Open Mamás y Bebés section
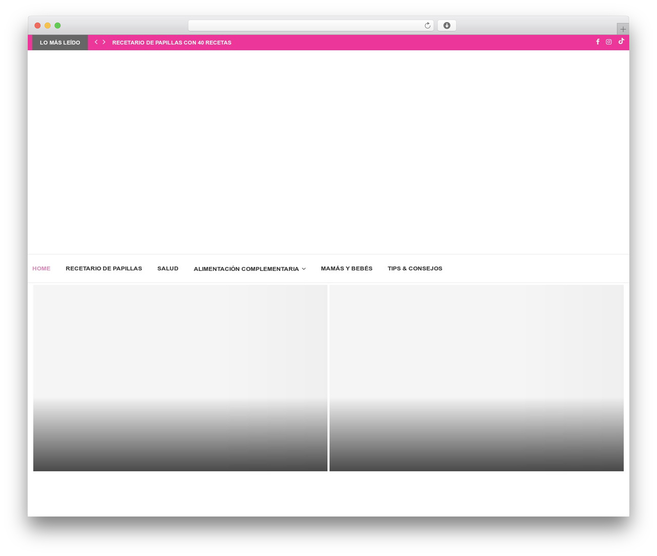This screenshot has width=657, height=556. tap(346, 268)
